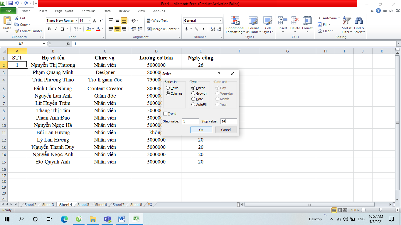Apply Comma Style format

pyautogui.click(x=203, y=29)
